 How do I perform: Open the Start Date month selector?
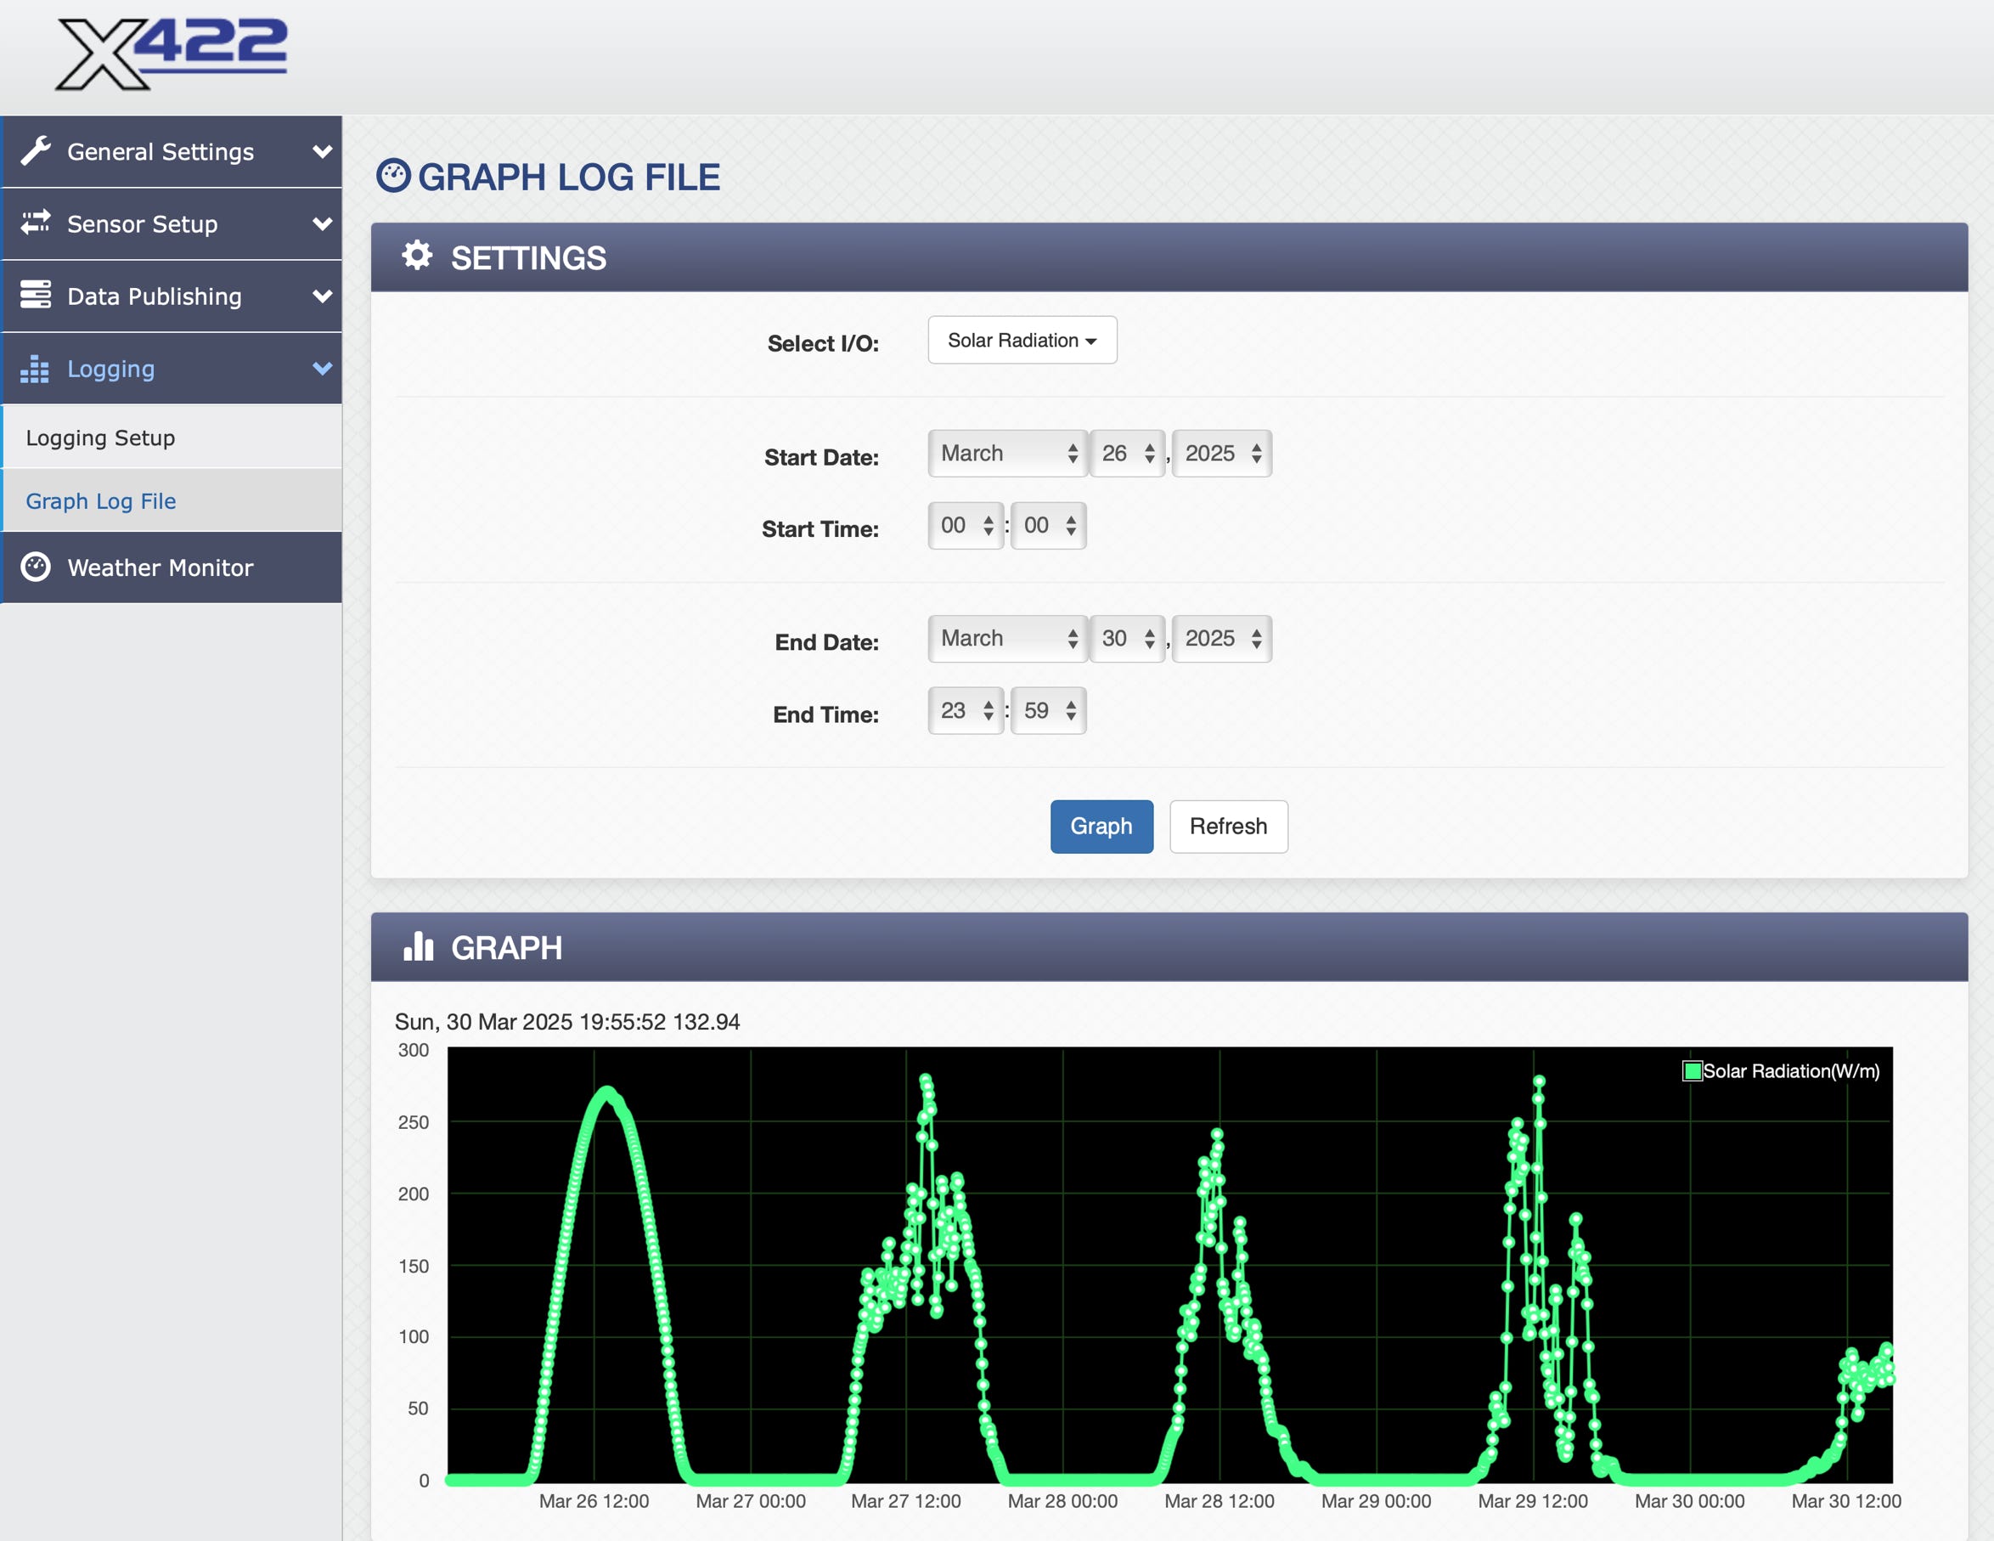(x=1007, y=453)
